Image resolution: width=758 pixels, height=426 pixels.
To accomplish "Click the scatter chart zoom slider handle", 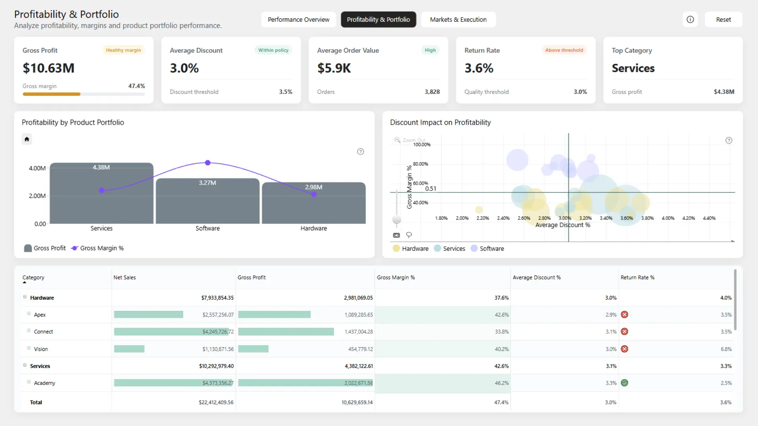I will (x=397, y=220).
